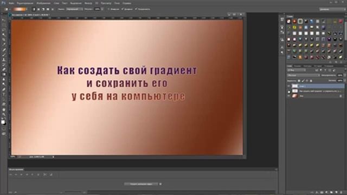Screen dimensions: 347x195
Task: Open the Файл menu
Action: point(11,3)
